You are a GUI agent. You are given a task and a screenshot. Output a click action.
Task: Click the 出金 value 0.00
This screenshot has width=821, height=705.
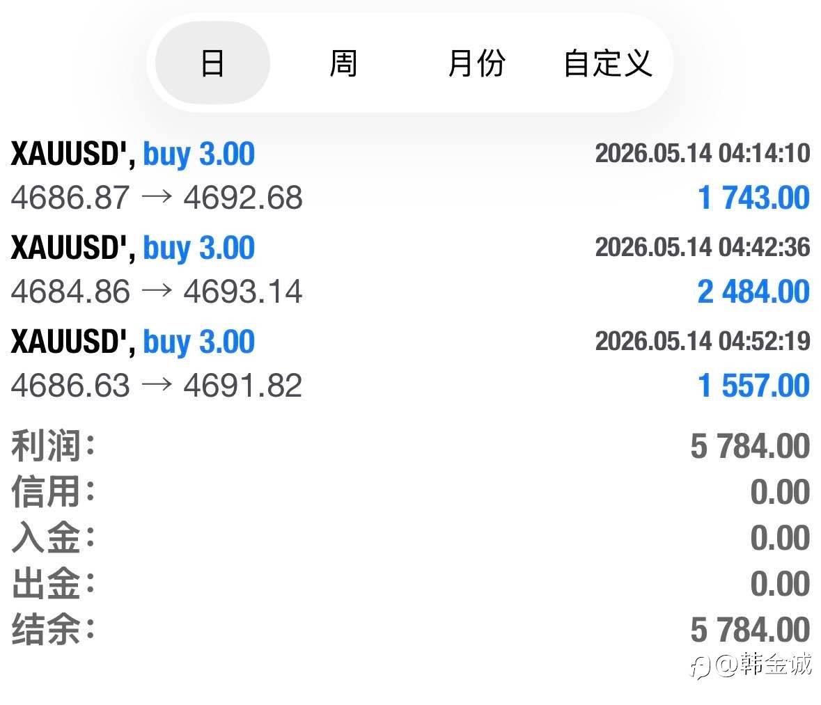(x=780, y=584)
